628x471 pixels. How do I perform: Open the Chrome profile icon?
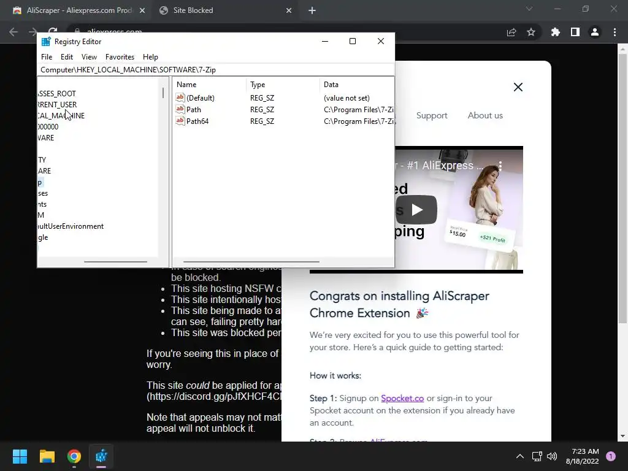pyautogui.click(x=595, y=32)
